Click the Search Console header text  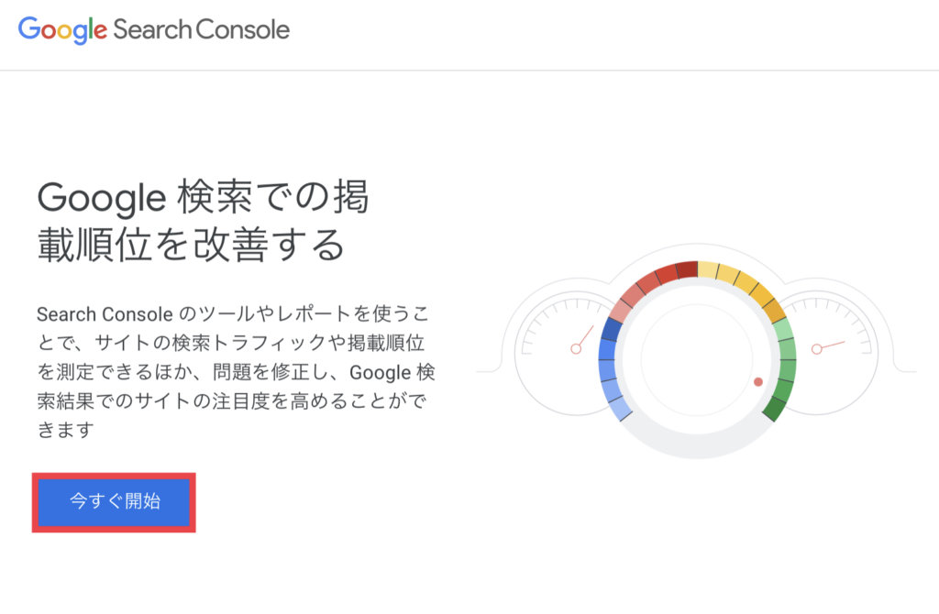pos(202,29)
